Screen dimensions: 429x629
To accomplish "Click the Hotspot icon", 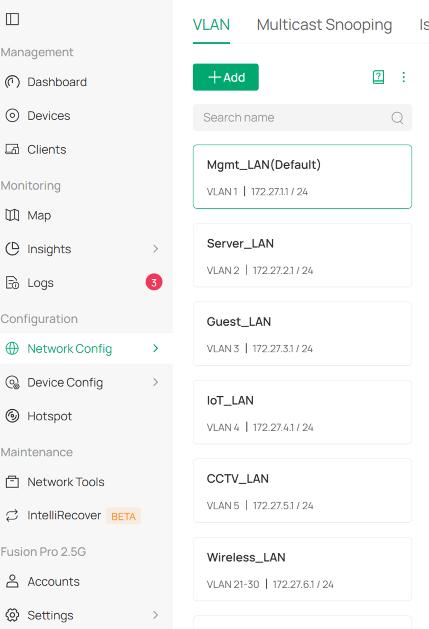I will pos(12,416).
